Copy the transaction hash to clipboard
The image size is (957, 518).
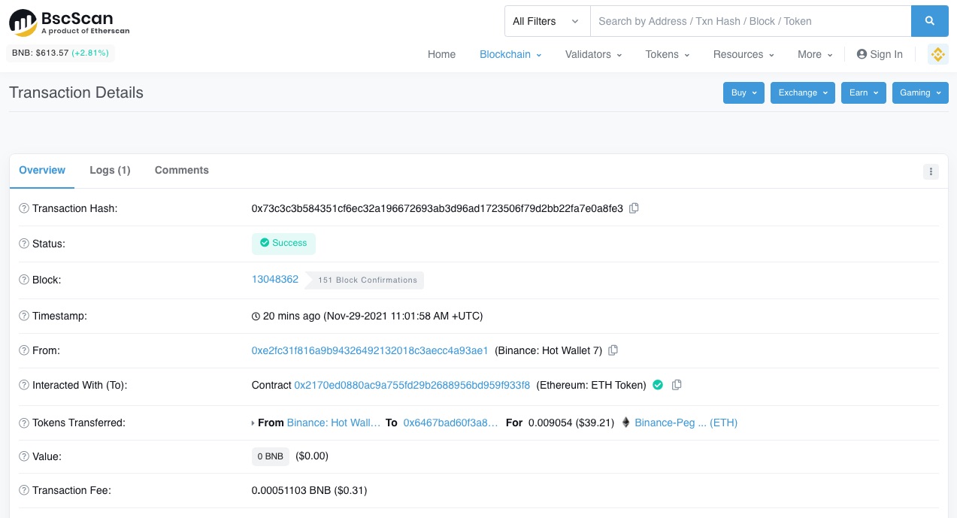(634, 208)
